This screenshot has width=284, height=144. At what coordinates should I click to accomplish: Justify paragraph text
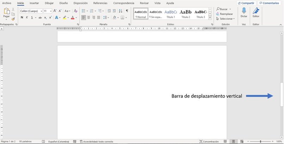(x=99, y=18)
